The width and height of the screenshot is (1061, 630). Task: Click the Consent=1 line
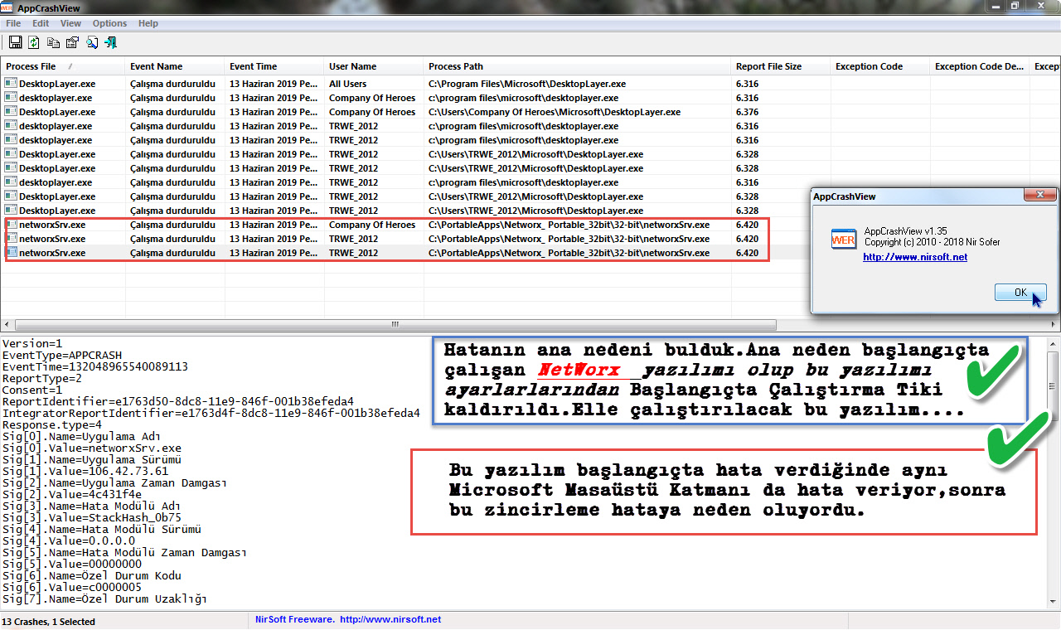click(32, 390)
